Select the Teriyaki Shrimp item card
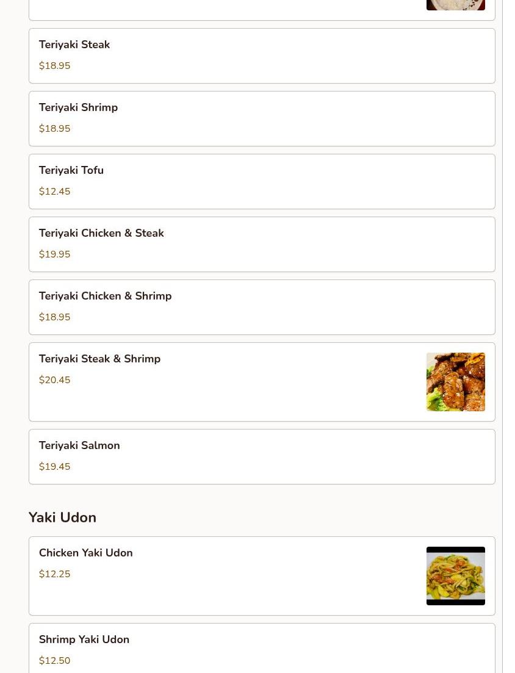The image size is (515, 673). 262,118
